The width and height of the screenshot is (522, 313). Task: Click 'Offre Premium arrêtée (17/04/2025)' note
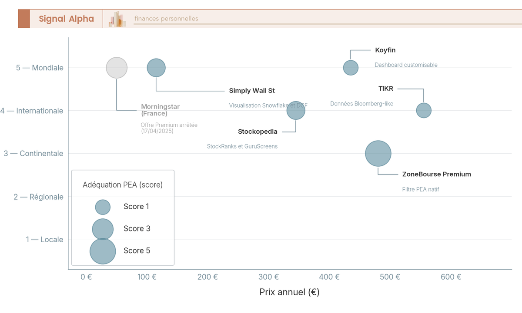[169, 128]
